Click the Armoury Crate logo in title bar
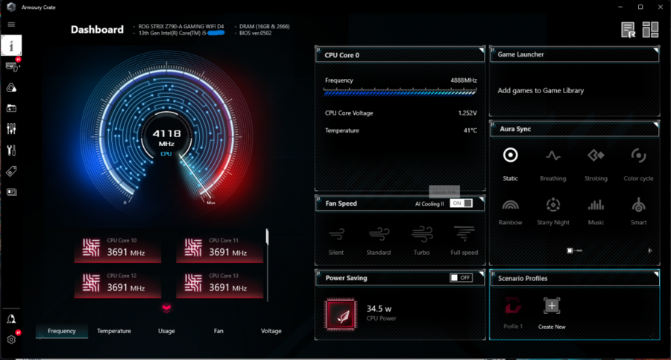 tap(11, 7)
